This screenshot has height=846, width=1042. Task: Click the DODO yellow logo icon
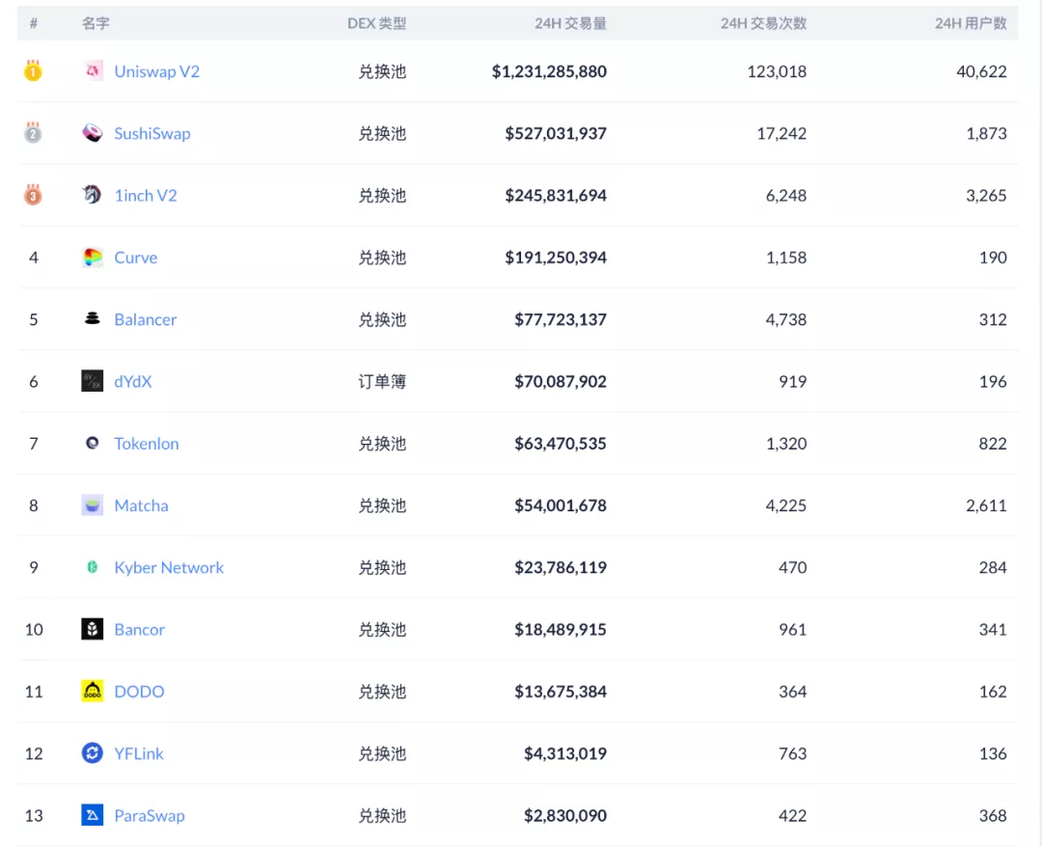pyautogui.click(x=93, y=691)
